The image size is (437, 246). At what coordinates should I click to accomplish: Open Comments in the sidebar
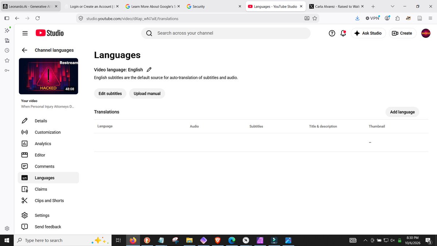pos(48,167)
